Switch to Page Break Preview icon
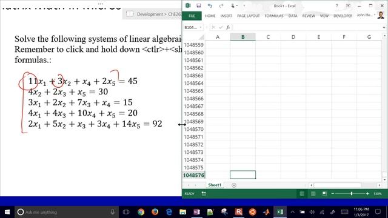Viewport: 388px width, 218px height. click(324, 194)
